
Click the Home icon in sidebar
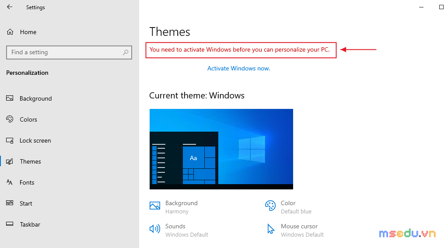(10, 32)
